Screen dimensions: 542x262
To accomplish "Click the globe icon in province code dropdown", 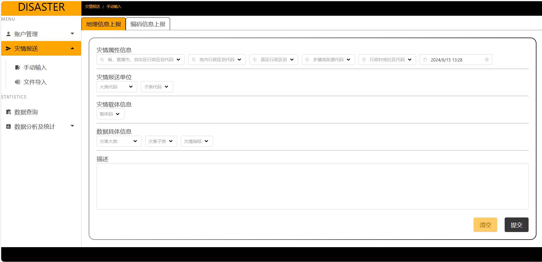I will pos(102,60).
